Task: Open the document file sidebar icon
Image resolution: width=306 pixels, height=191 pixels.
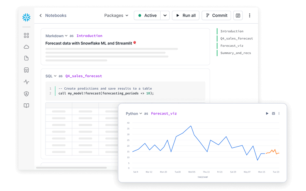Action: [26, 58]
